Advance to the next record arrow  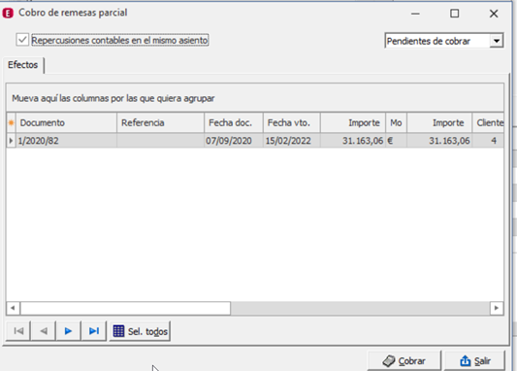[68, 331]
